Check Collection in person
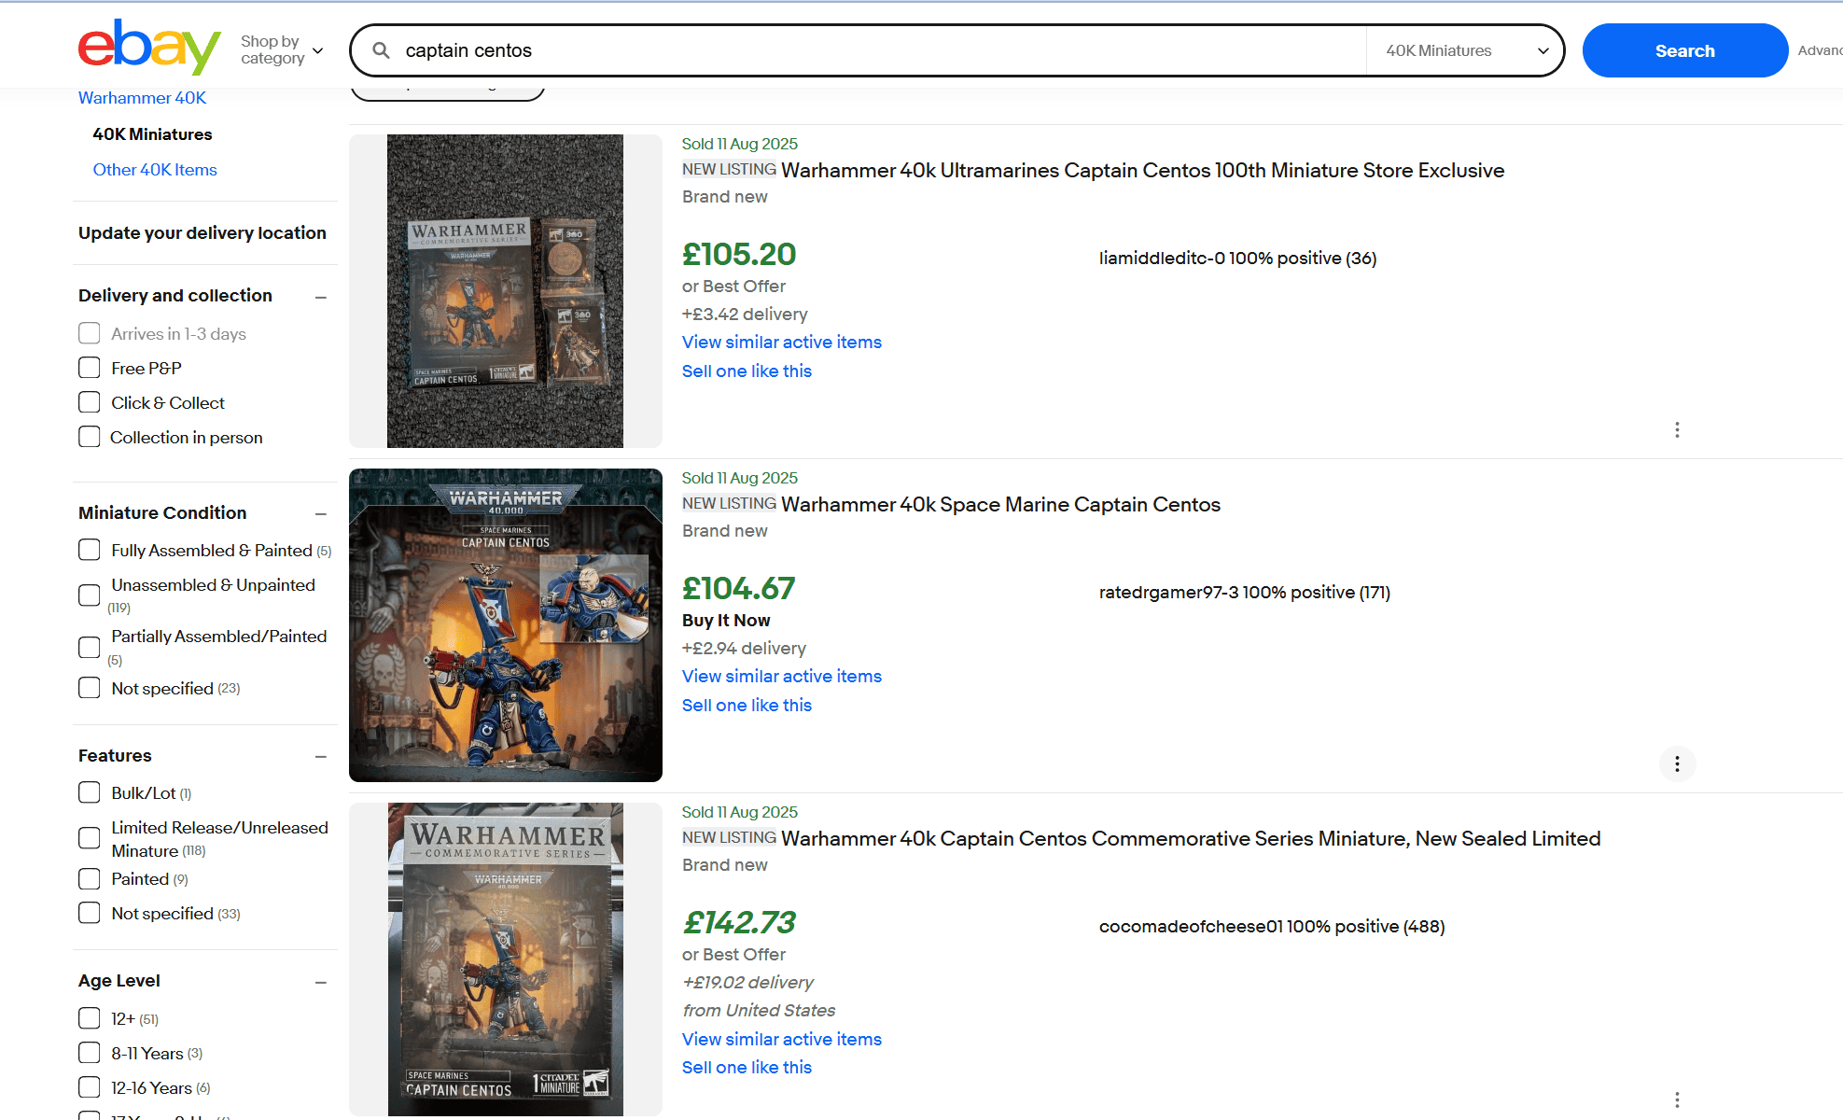1843x1120 pixels. 90,437
